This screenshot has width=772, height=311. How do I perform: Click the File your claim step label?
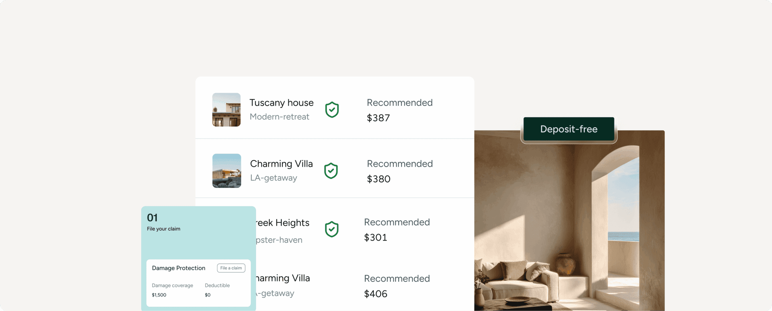(x=164, y=229)
